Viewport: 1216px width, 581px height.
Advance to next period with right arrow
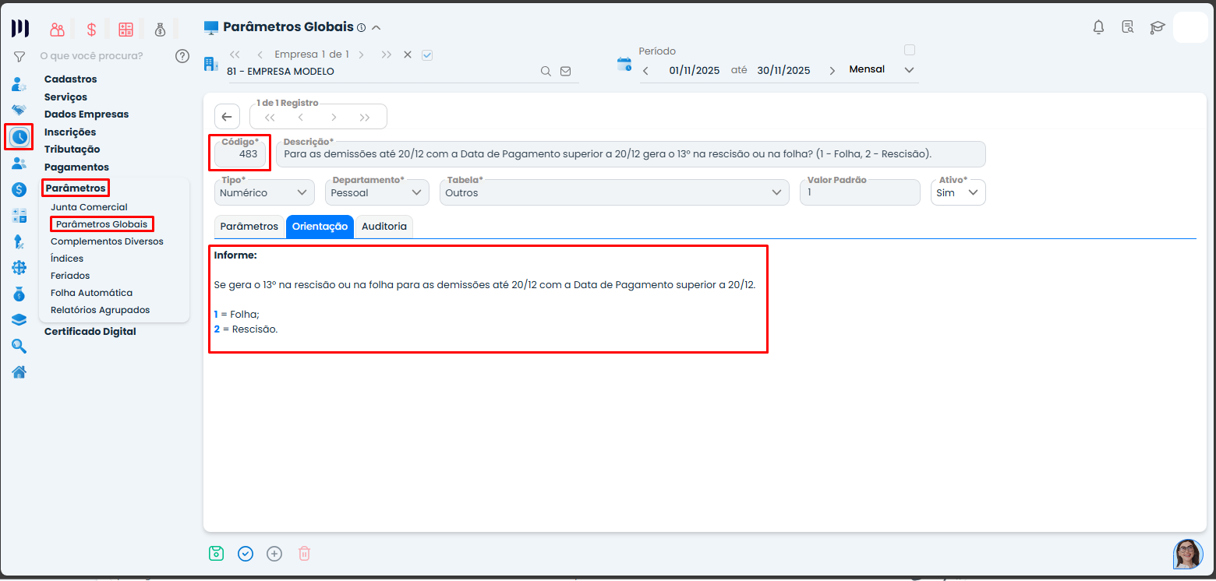point(832,70)
